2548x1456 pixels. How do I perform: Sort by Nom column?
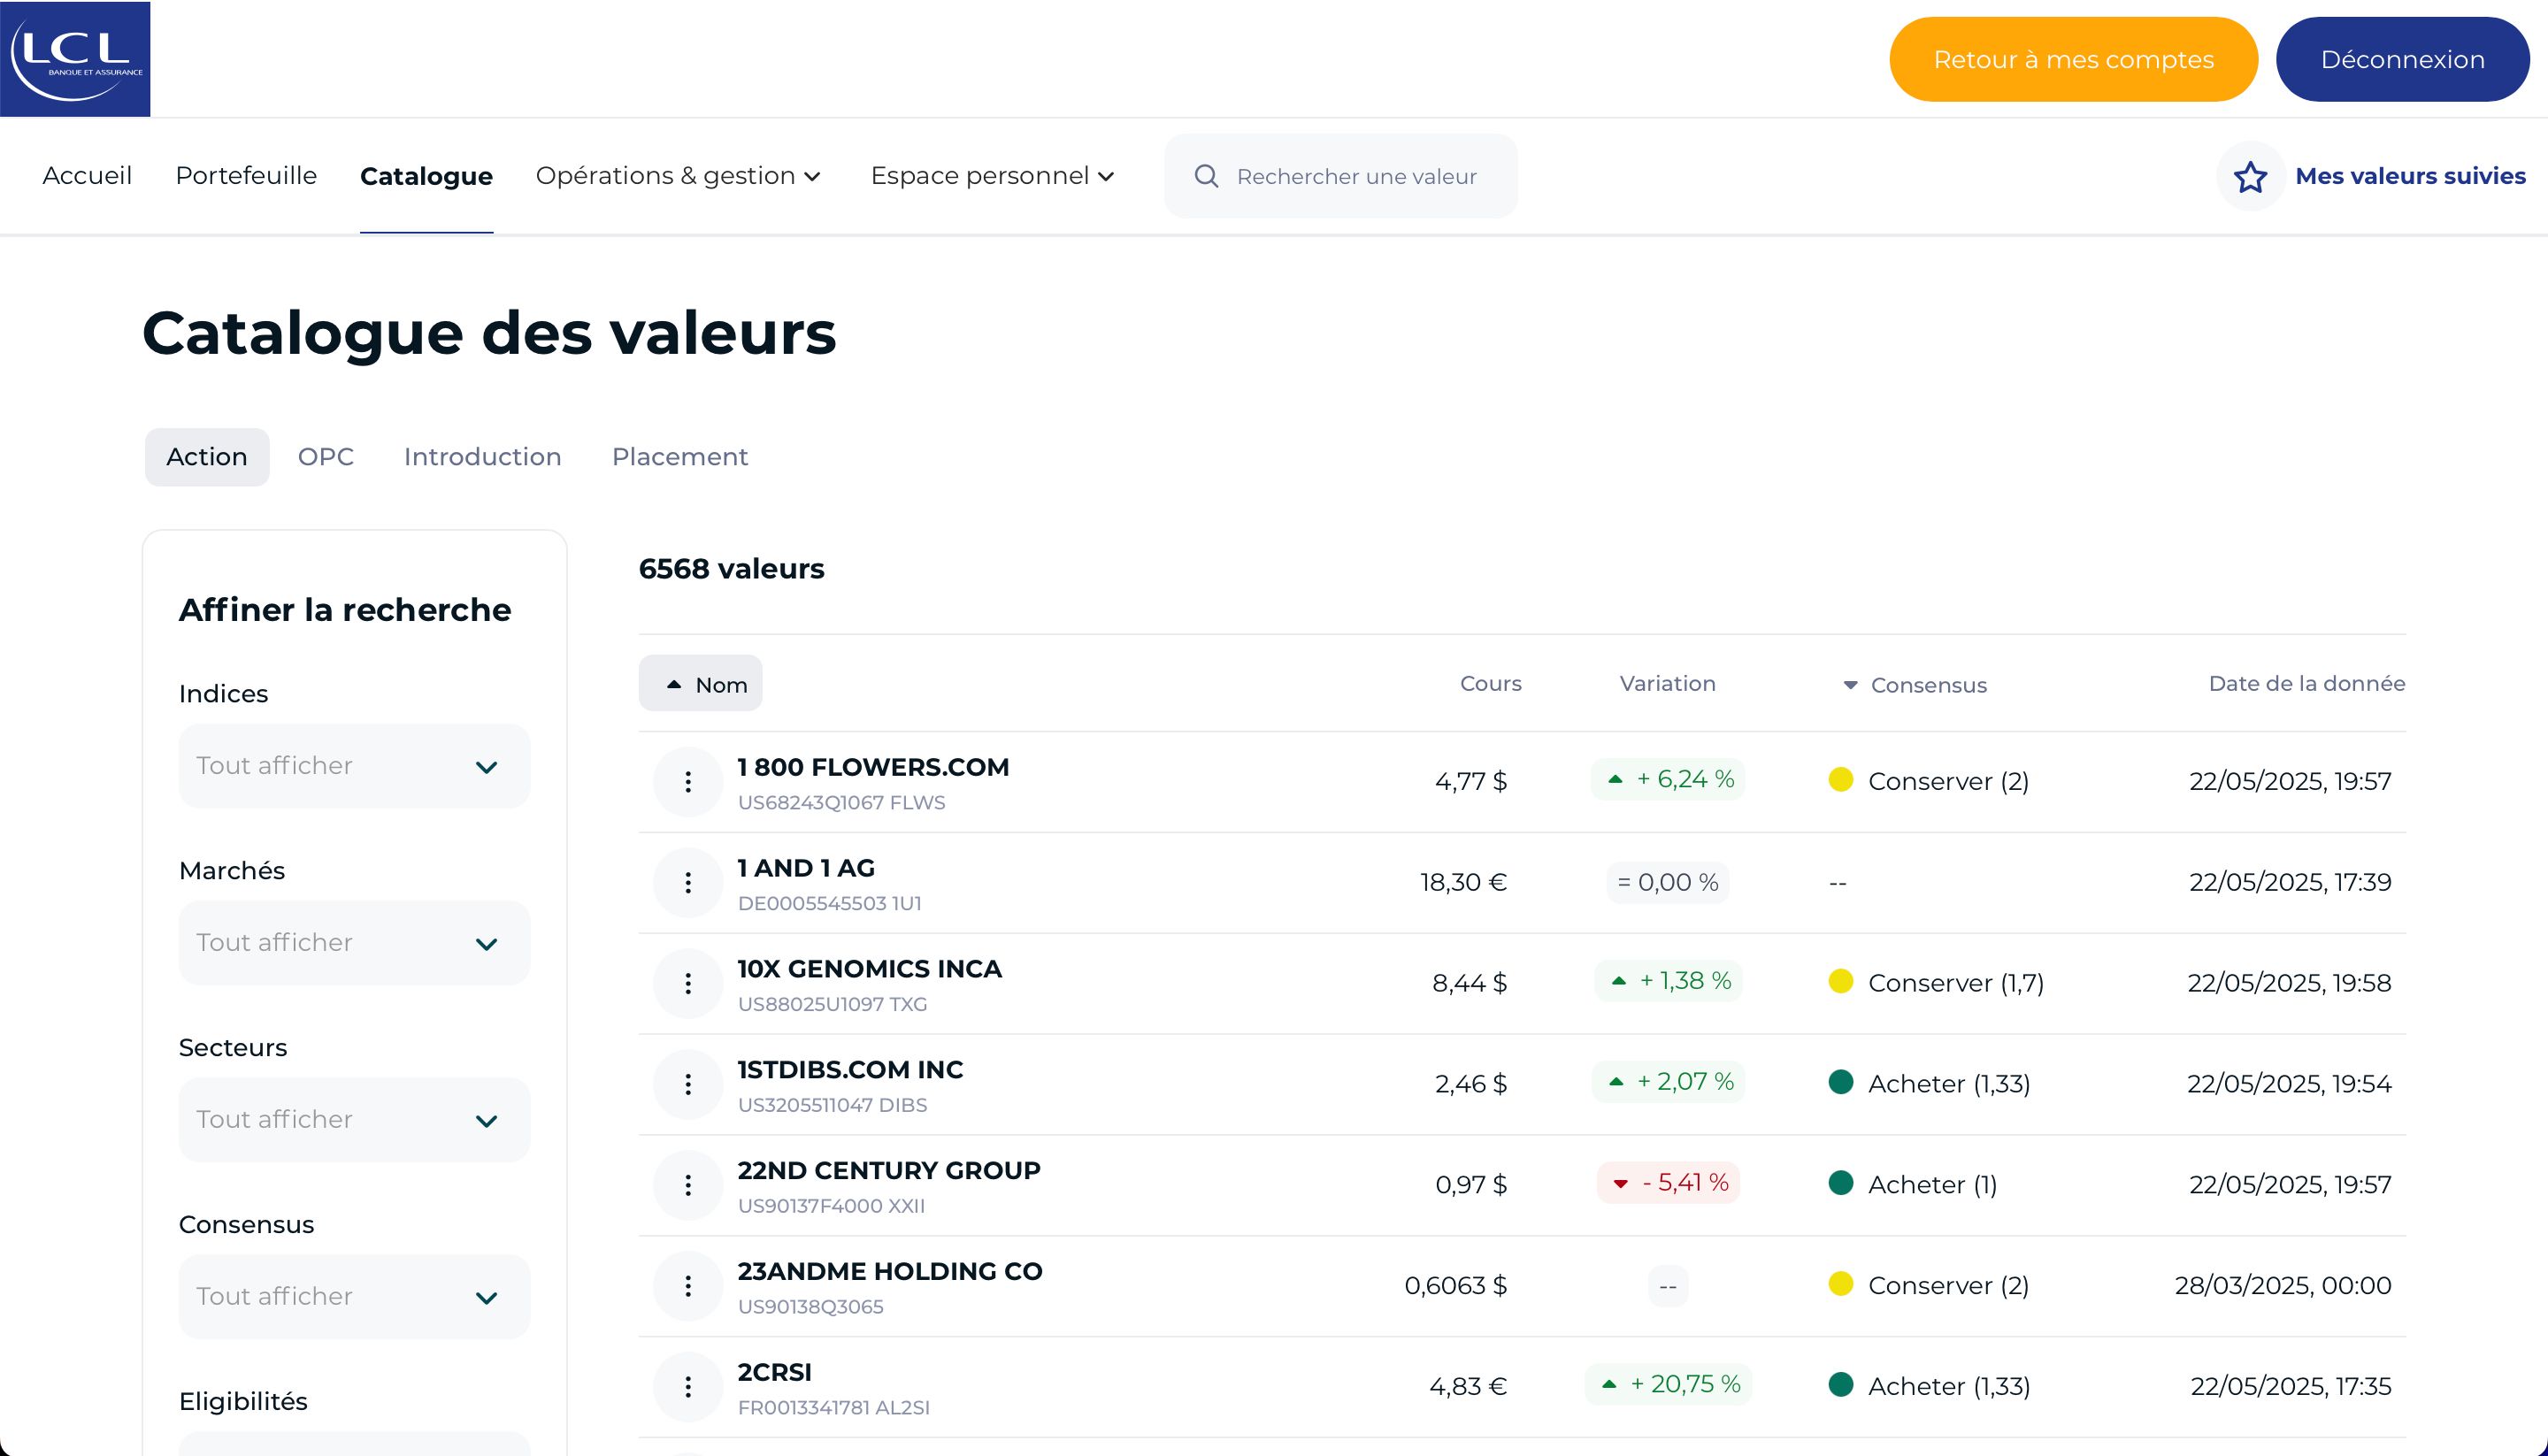tap(700, 684)
